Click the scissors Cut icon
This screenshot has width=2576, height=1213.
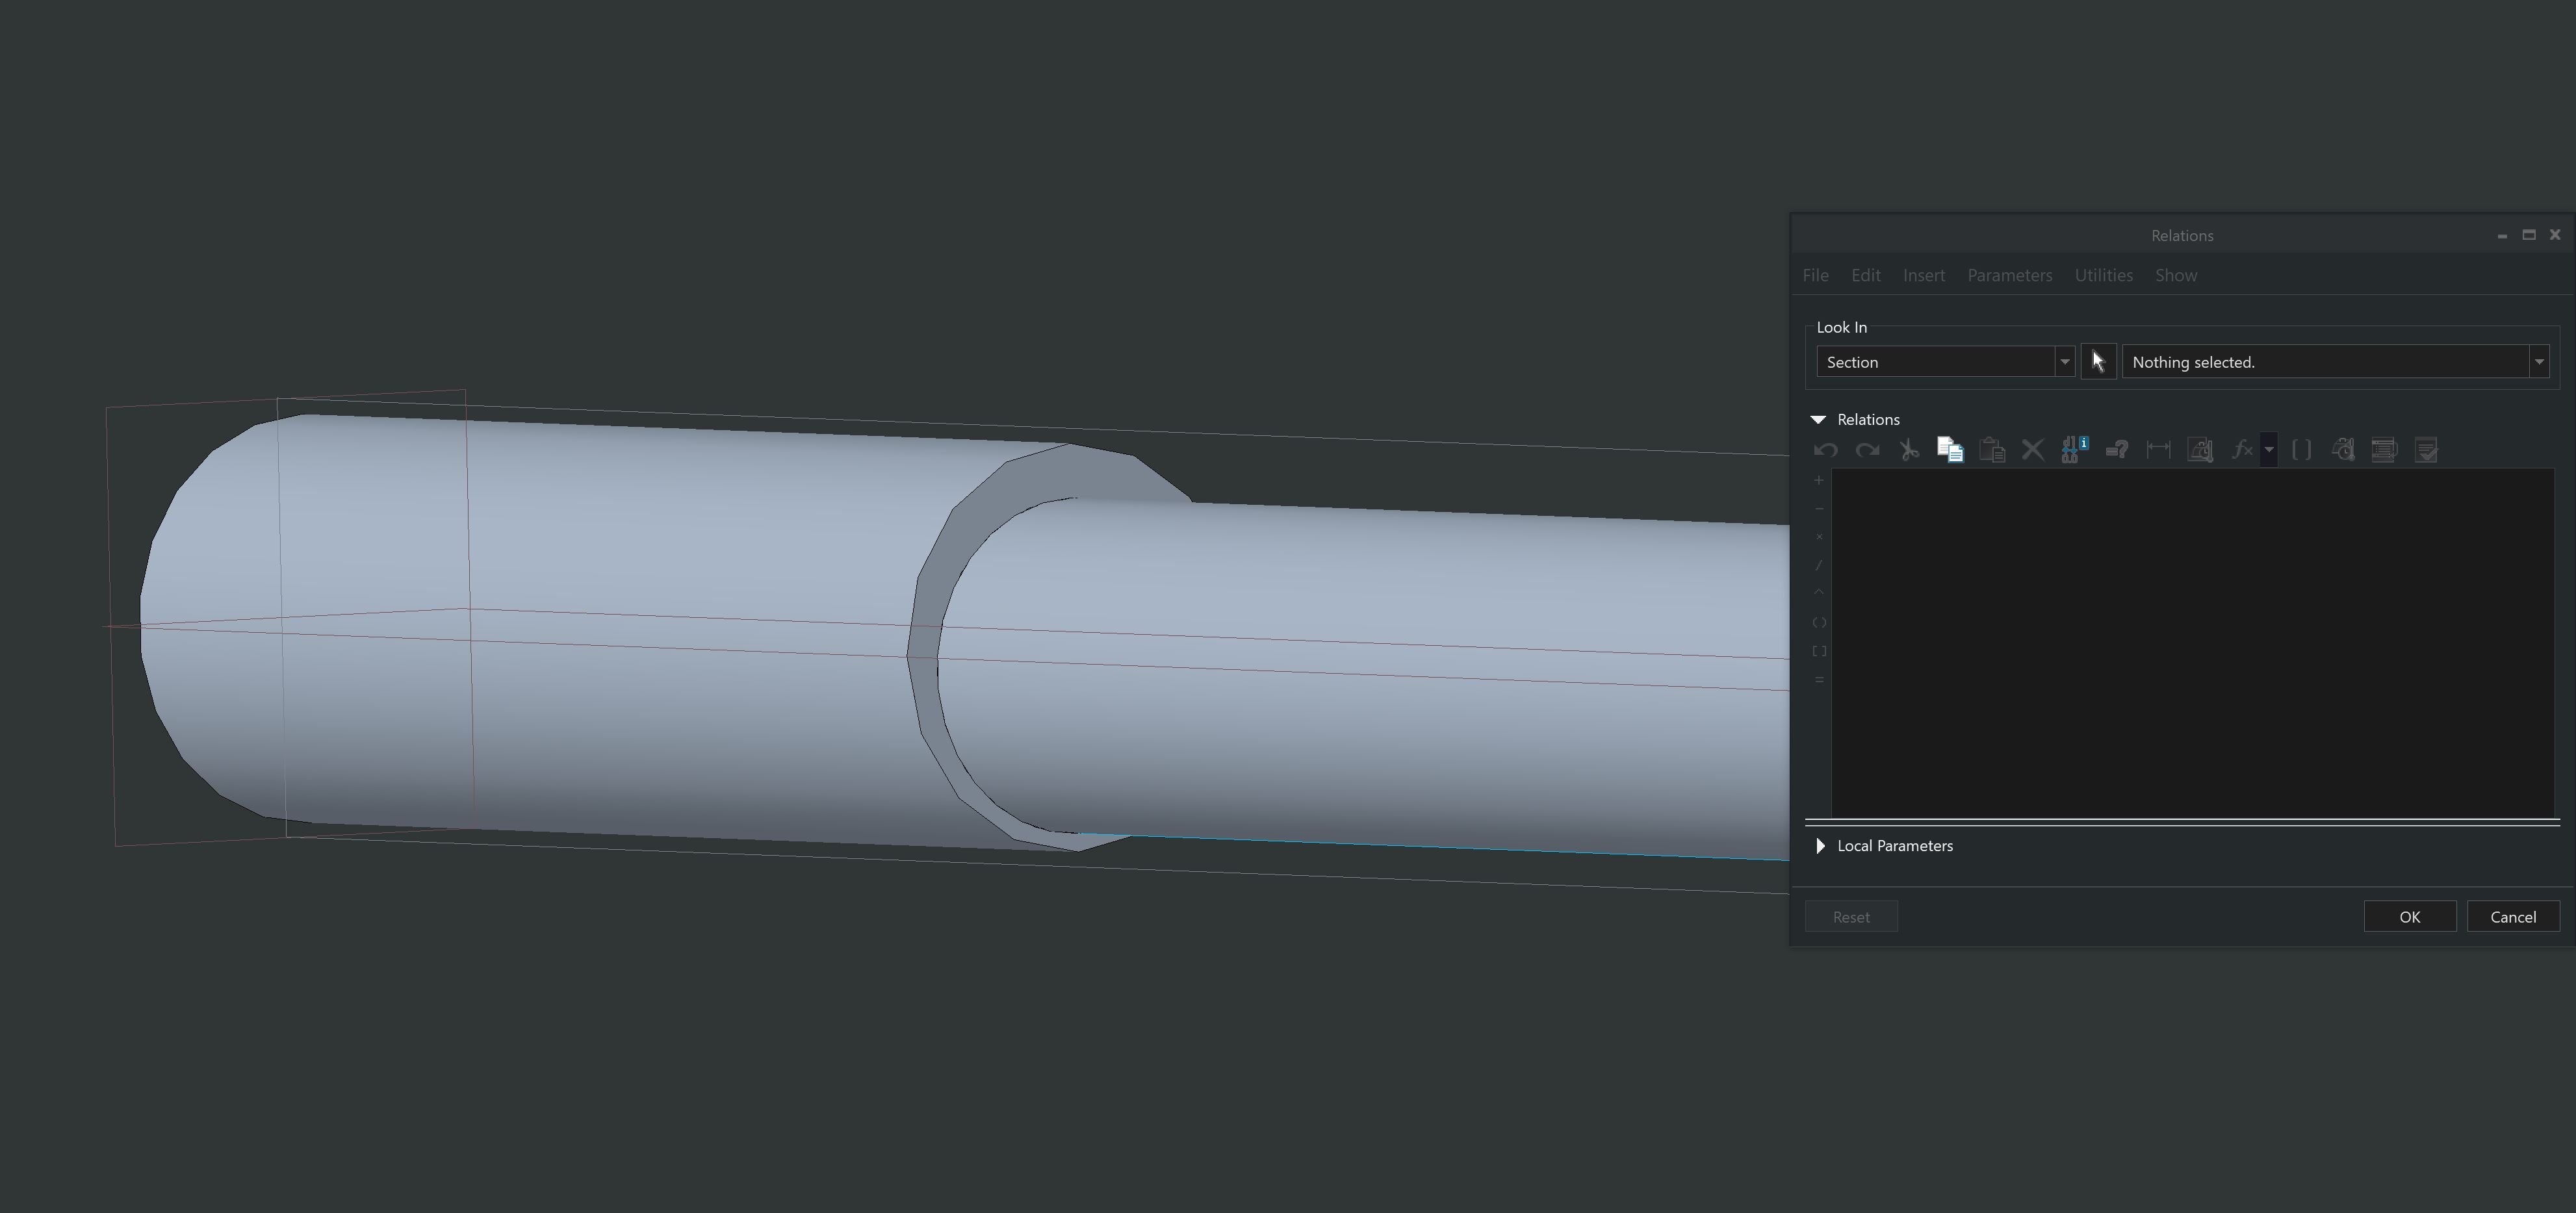(1908, 450)
